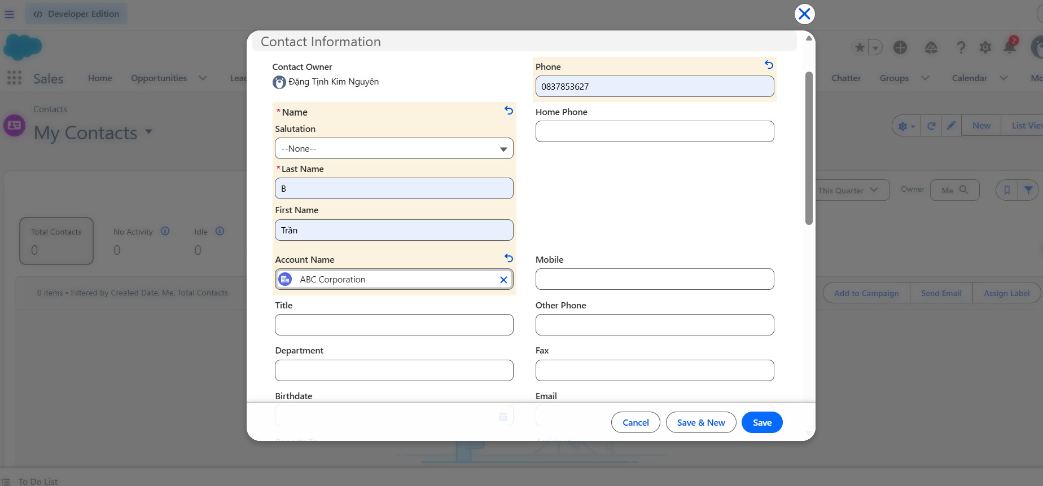Open the Setup gear menu
The width and height of the screenshot is (1043, 486).
[x=985, y=47]
